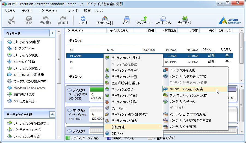Image resolution: width=246 pixels, height=143 pixels.
Task: Sort by 容量 column header
Action: coord(145,31)
